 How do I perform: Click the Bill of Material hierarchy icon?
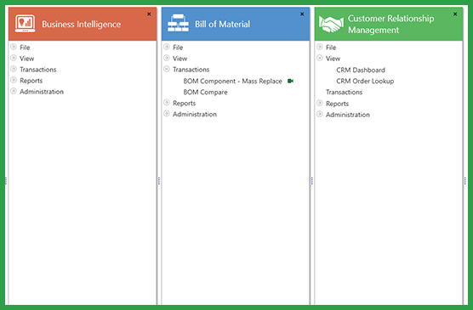[179, 23]
